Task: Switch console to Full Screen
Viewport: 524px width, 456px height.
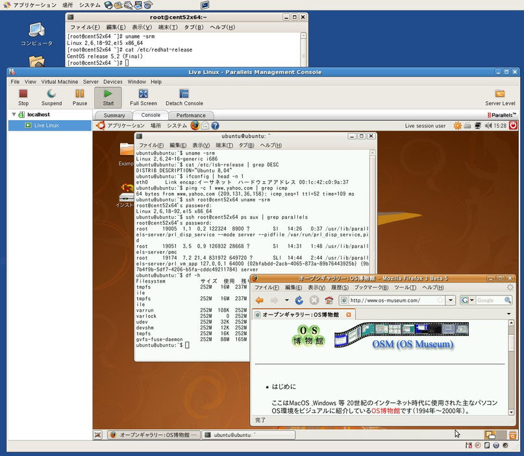Action: pyautogui.click(x=143, y=97)
